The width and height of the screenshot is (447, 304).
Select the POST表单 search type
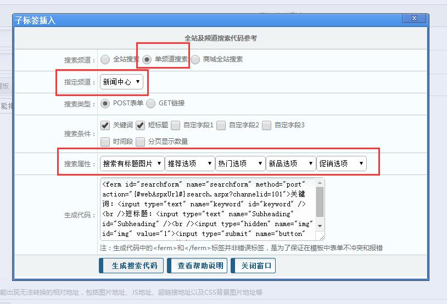pyautogui.click(x=105, y=103)
